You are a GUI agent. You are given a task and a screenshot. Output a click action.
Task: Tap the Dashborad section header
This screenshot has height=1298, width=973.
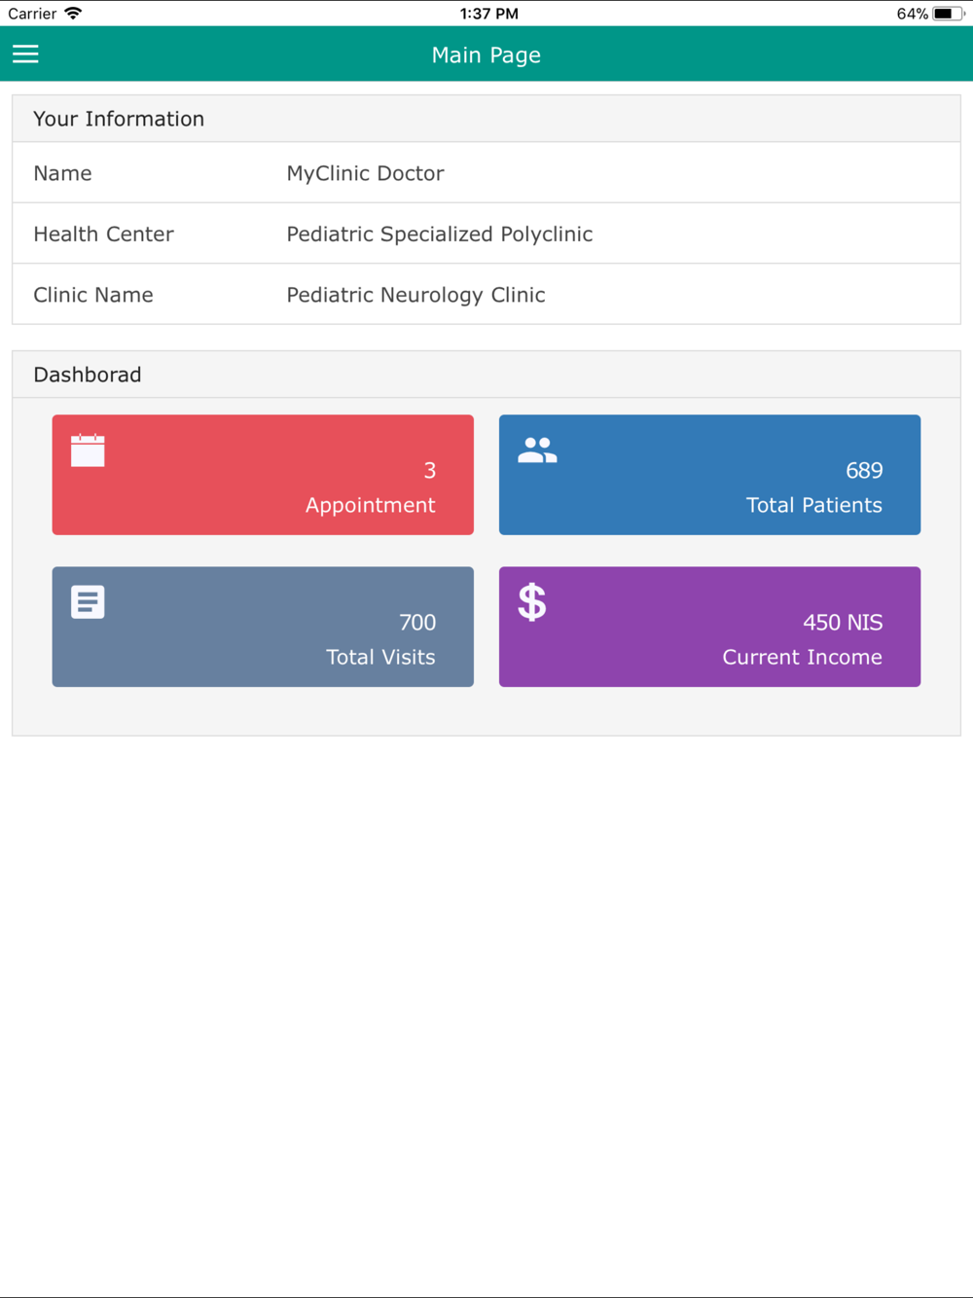(x=88, y=375)
